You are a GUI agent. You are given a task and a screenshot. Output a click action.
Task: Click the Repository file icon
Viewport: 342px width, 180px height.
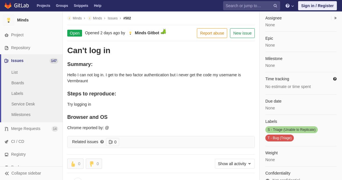click(x=7, y=48)
